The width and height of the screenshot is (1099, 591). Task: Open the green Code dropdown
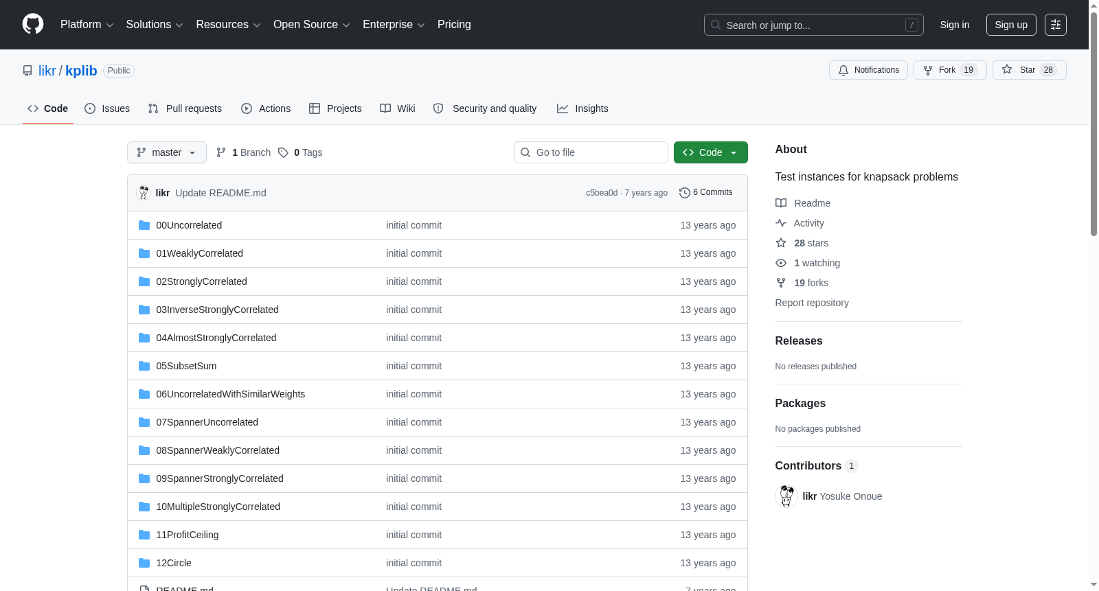[x=711, y=152]
